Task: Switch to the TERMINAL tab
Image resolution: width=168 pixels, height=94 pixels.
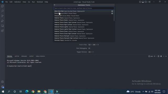Action: point(10,56)
